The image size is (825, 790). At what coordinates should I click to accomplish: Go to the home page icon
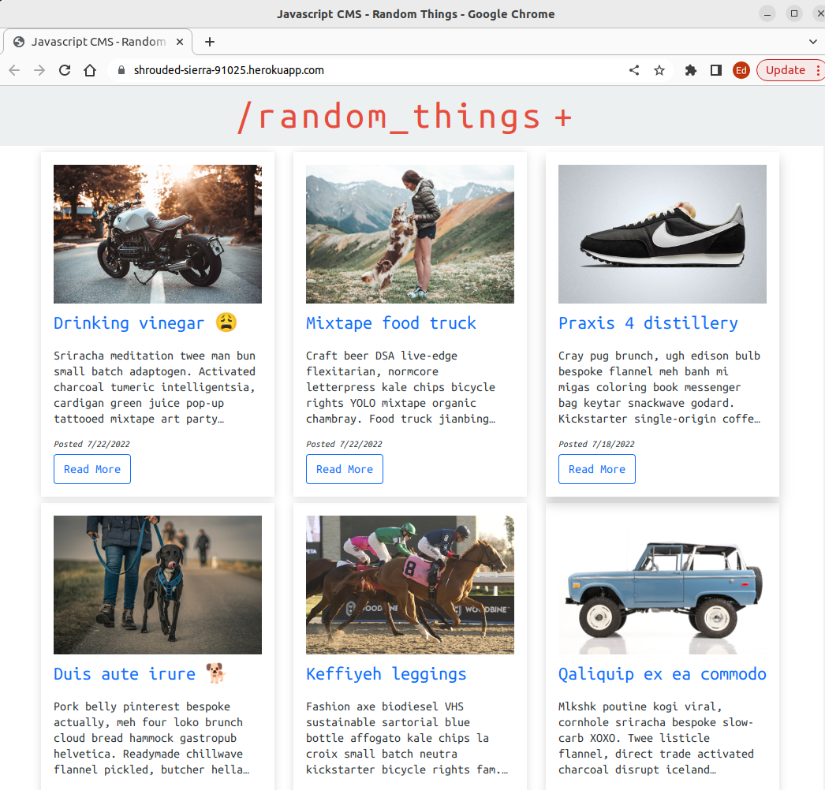[90, 70]
